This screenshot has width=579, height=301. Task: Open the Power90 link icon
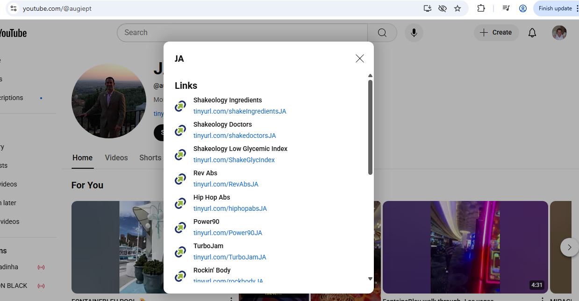(180, 228)
